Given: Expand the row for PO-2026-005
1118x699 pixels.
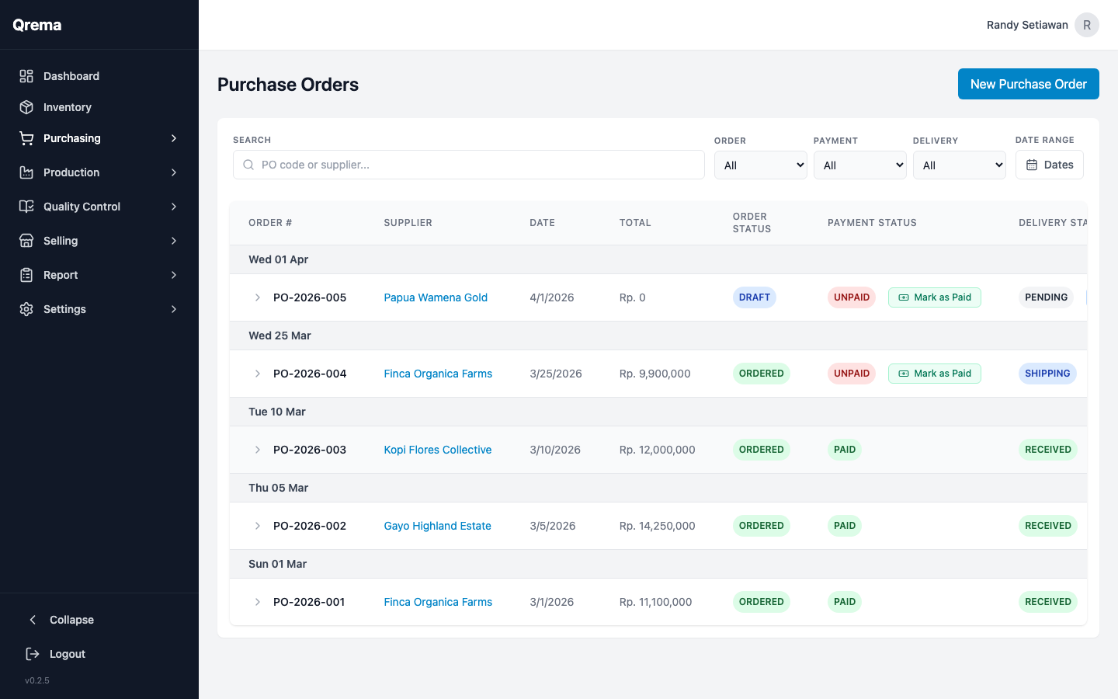Looking at the screenshot, I should [x=258, y=297].
